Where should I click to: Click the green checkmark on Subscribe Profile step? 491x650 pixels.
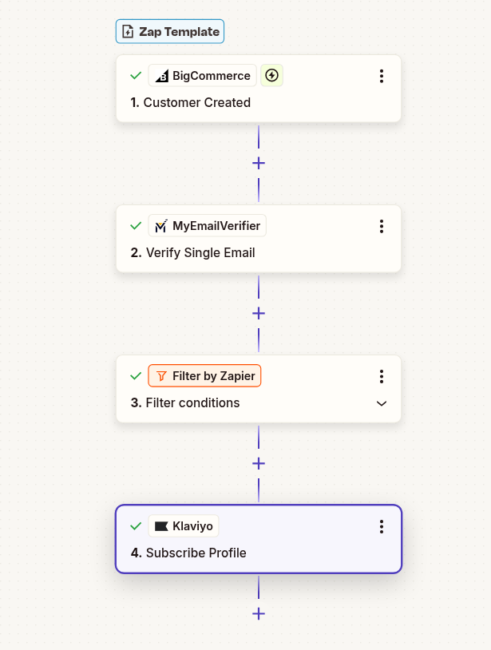coord(136,526)
